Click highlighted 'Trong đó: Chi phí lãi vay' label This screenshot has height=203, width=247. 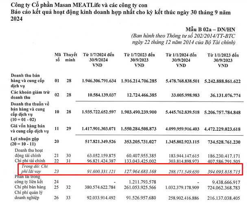tap(35, 169)
